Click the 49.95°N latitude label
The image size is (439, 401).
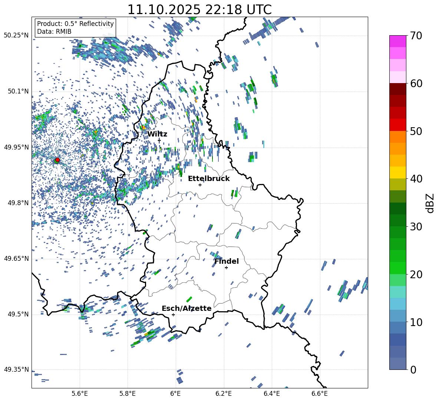17,147
